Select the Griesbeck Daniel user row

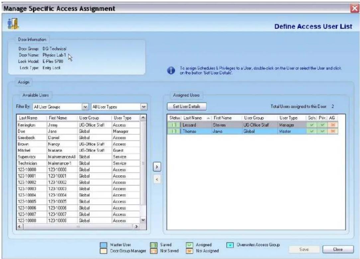(x=78, y=138)
